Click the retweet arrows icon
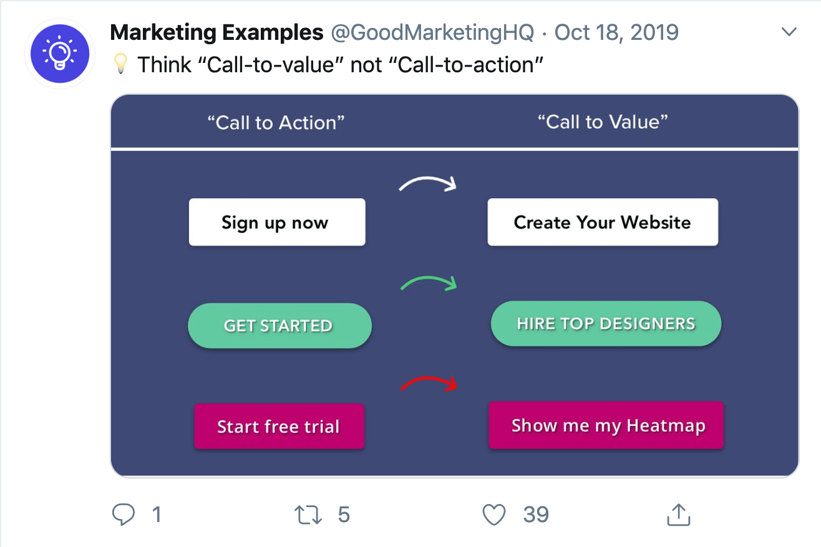Screen dimensions: 821x547 click(x=308, y=515)
